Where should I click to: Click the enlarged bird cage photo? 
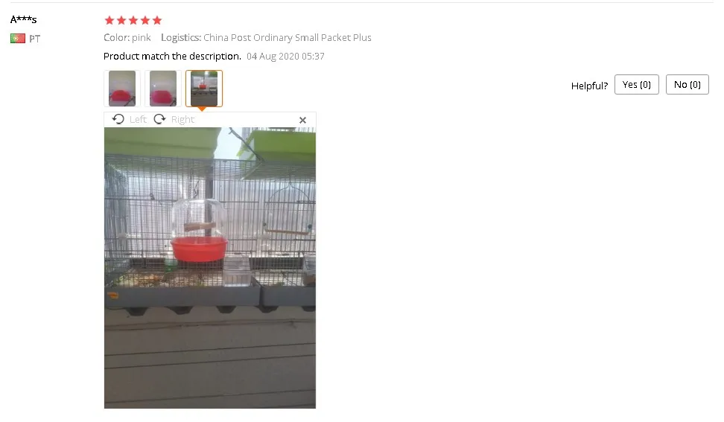pyautogui.click(x=210, y=268)
